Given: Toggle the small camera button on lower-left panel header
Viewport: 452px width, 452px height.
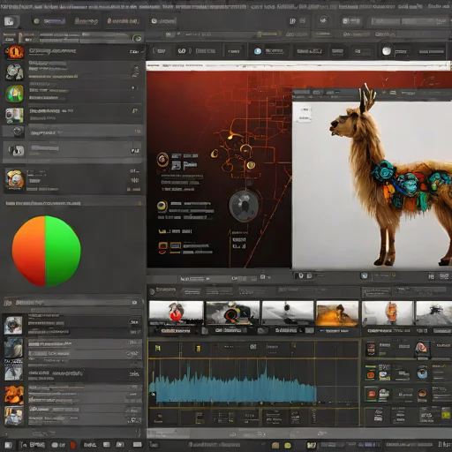Looking at the screenshot, I should 134,303.
